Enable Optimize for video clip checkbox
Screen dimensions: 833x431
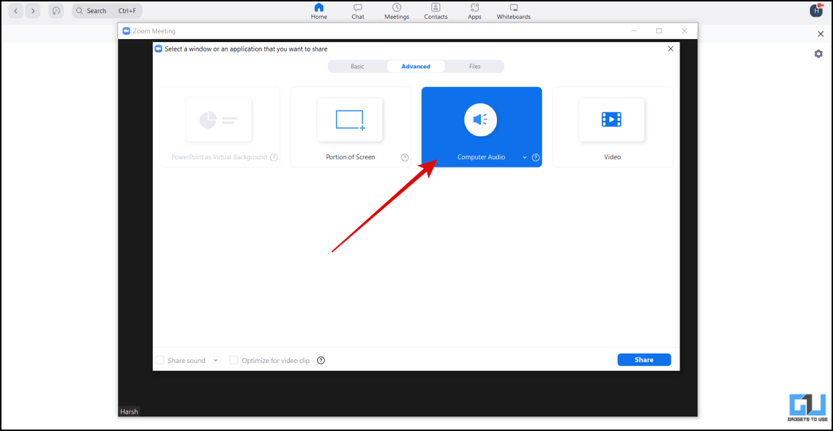click(233, 360)
